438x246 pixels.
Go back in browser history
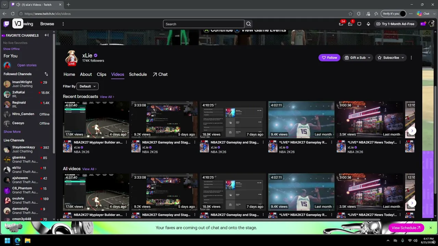(x=4, y=14)
